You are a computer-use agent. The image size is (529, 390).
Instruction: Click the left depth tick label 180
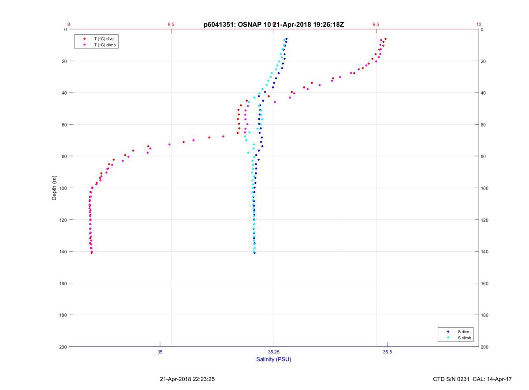pyautogui.click(x=63, y=315)
